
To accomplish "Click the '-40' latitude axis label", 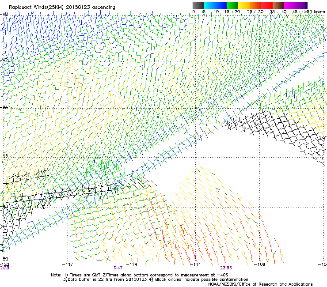I will [x=4, y=14].
